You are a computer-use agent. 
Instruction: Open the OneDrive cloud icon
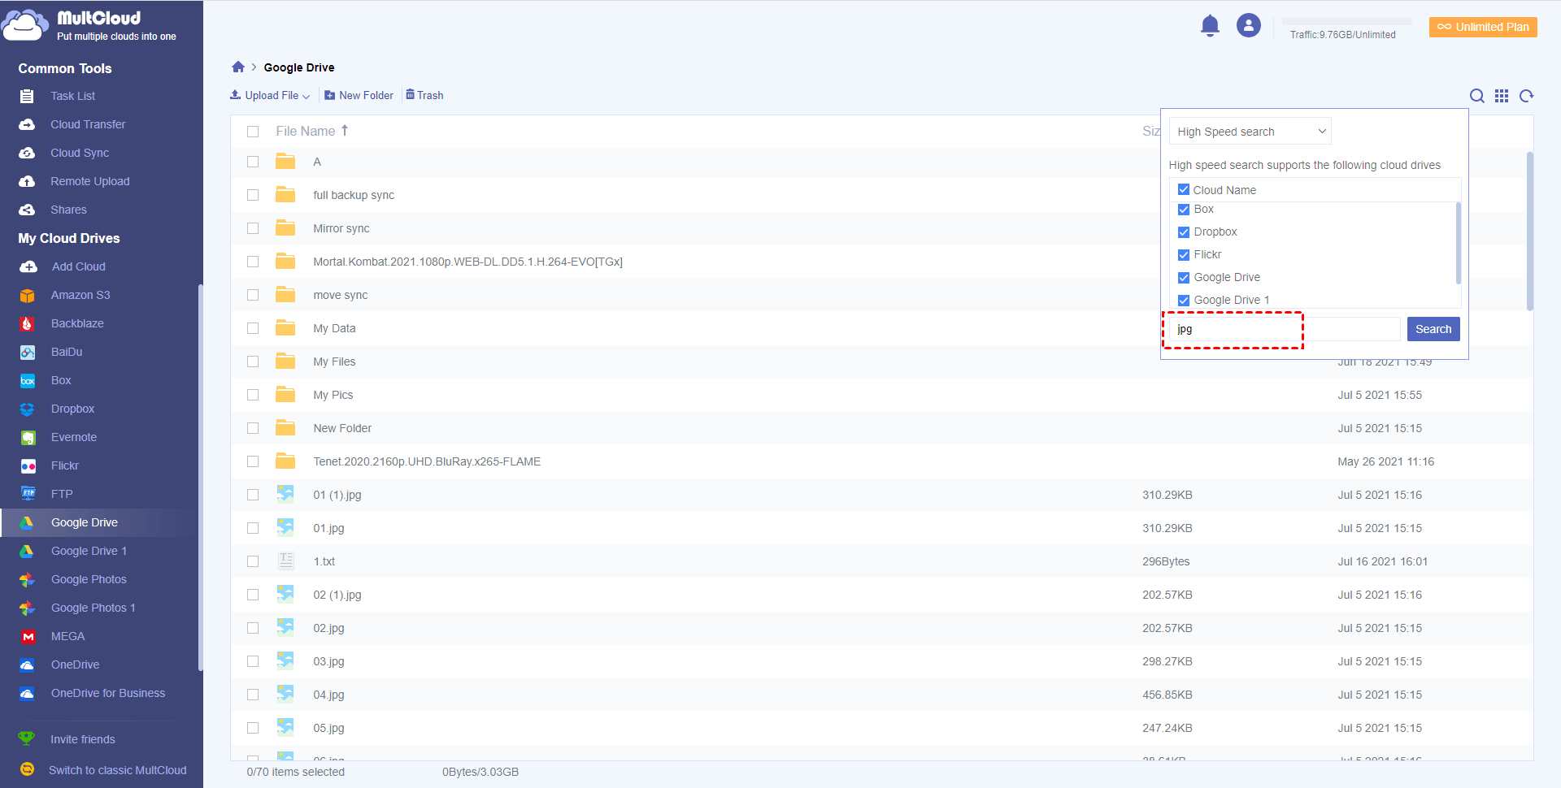tap(28, 665)
